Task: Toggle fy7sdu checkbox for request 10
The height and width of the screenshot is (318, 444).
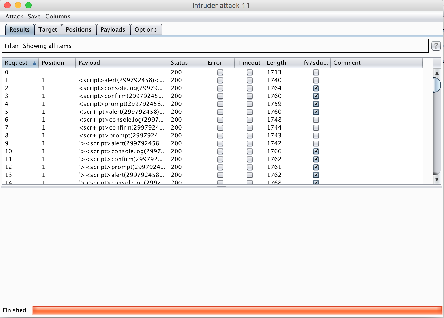Action: click(316, 151)
